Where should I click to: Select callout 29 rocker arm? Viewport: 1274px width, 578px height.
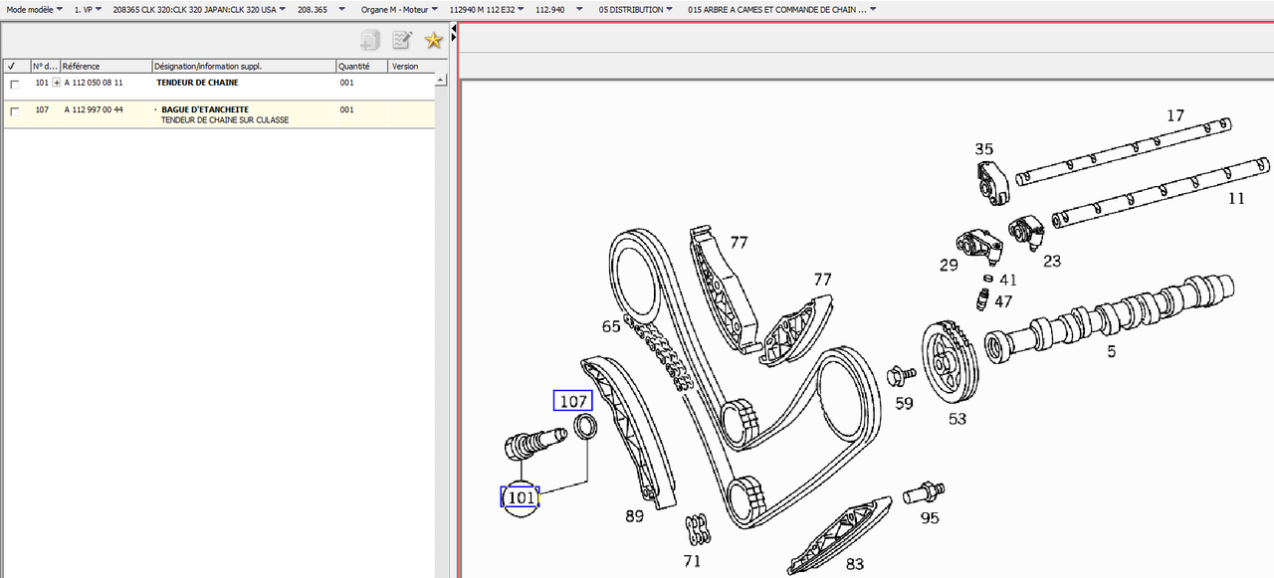point(949,265)
